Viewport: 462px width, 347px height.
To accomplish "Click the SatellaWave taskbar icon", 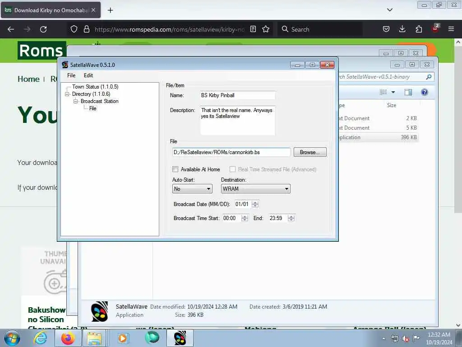I will tap(180, 338).
